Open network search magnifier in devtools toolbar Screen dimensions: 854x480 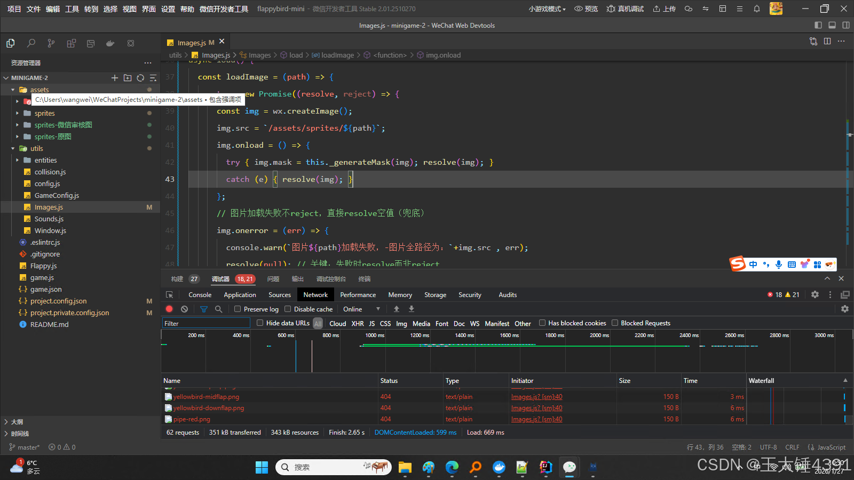click(218, 309)
